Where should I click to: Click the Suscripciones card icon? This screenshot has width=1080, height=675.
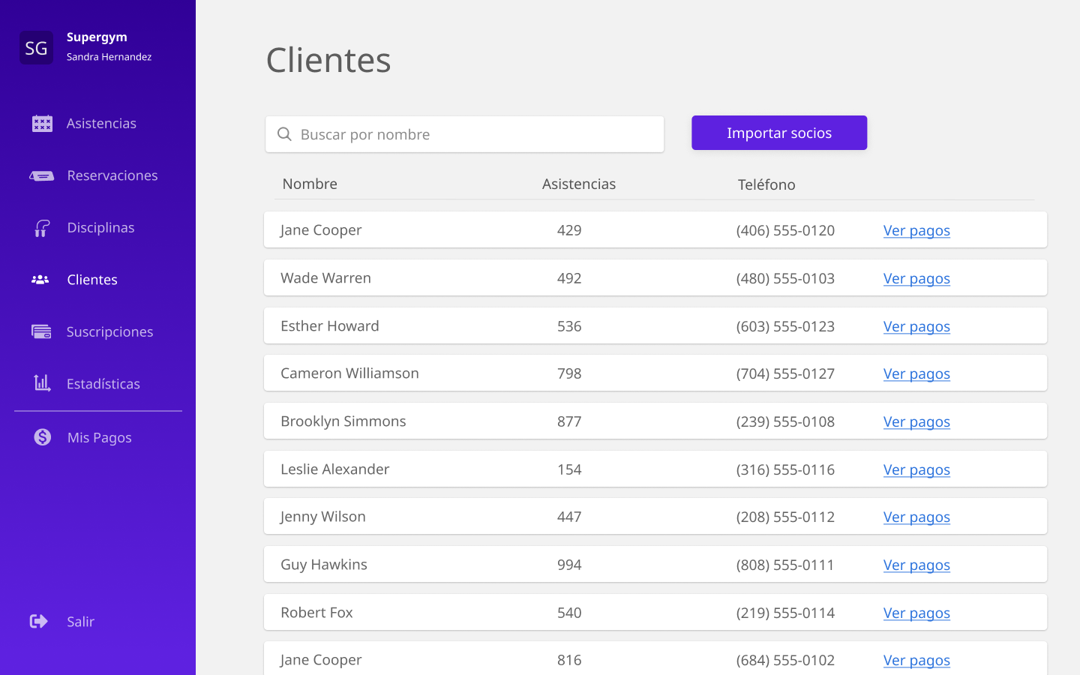click(42, 331)
